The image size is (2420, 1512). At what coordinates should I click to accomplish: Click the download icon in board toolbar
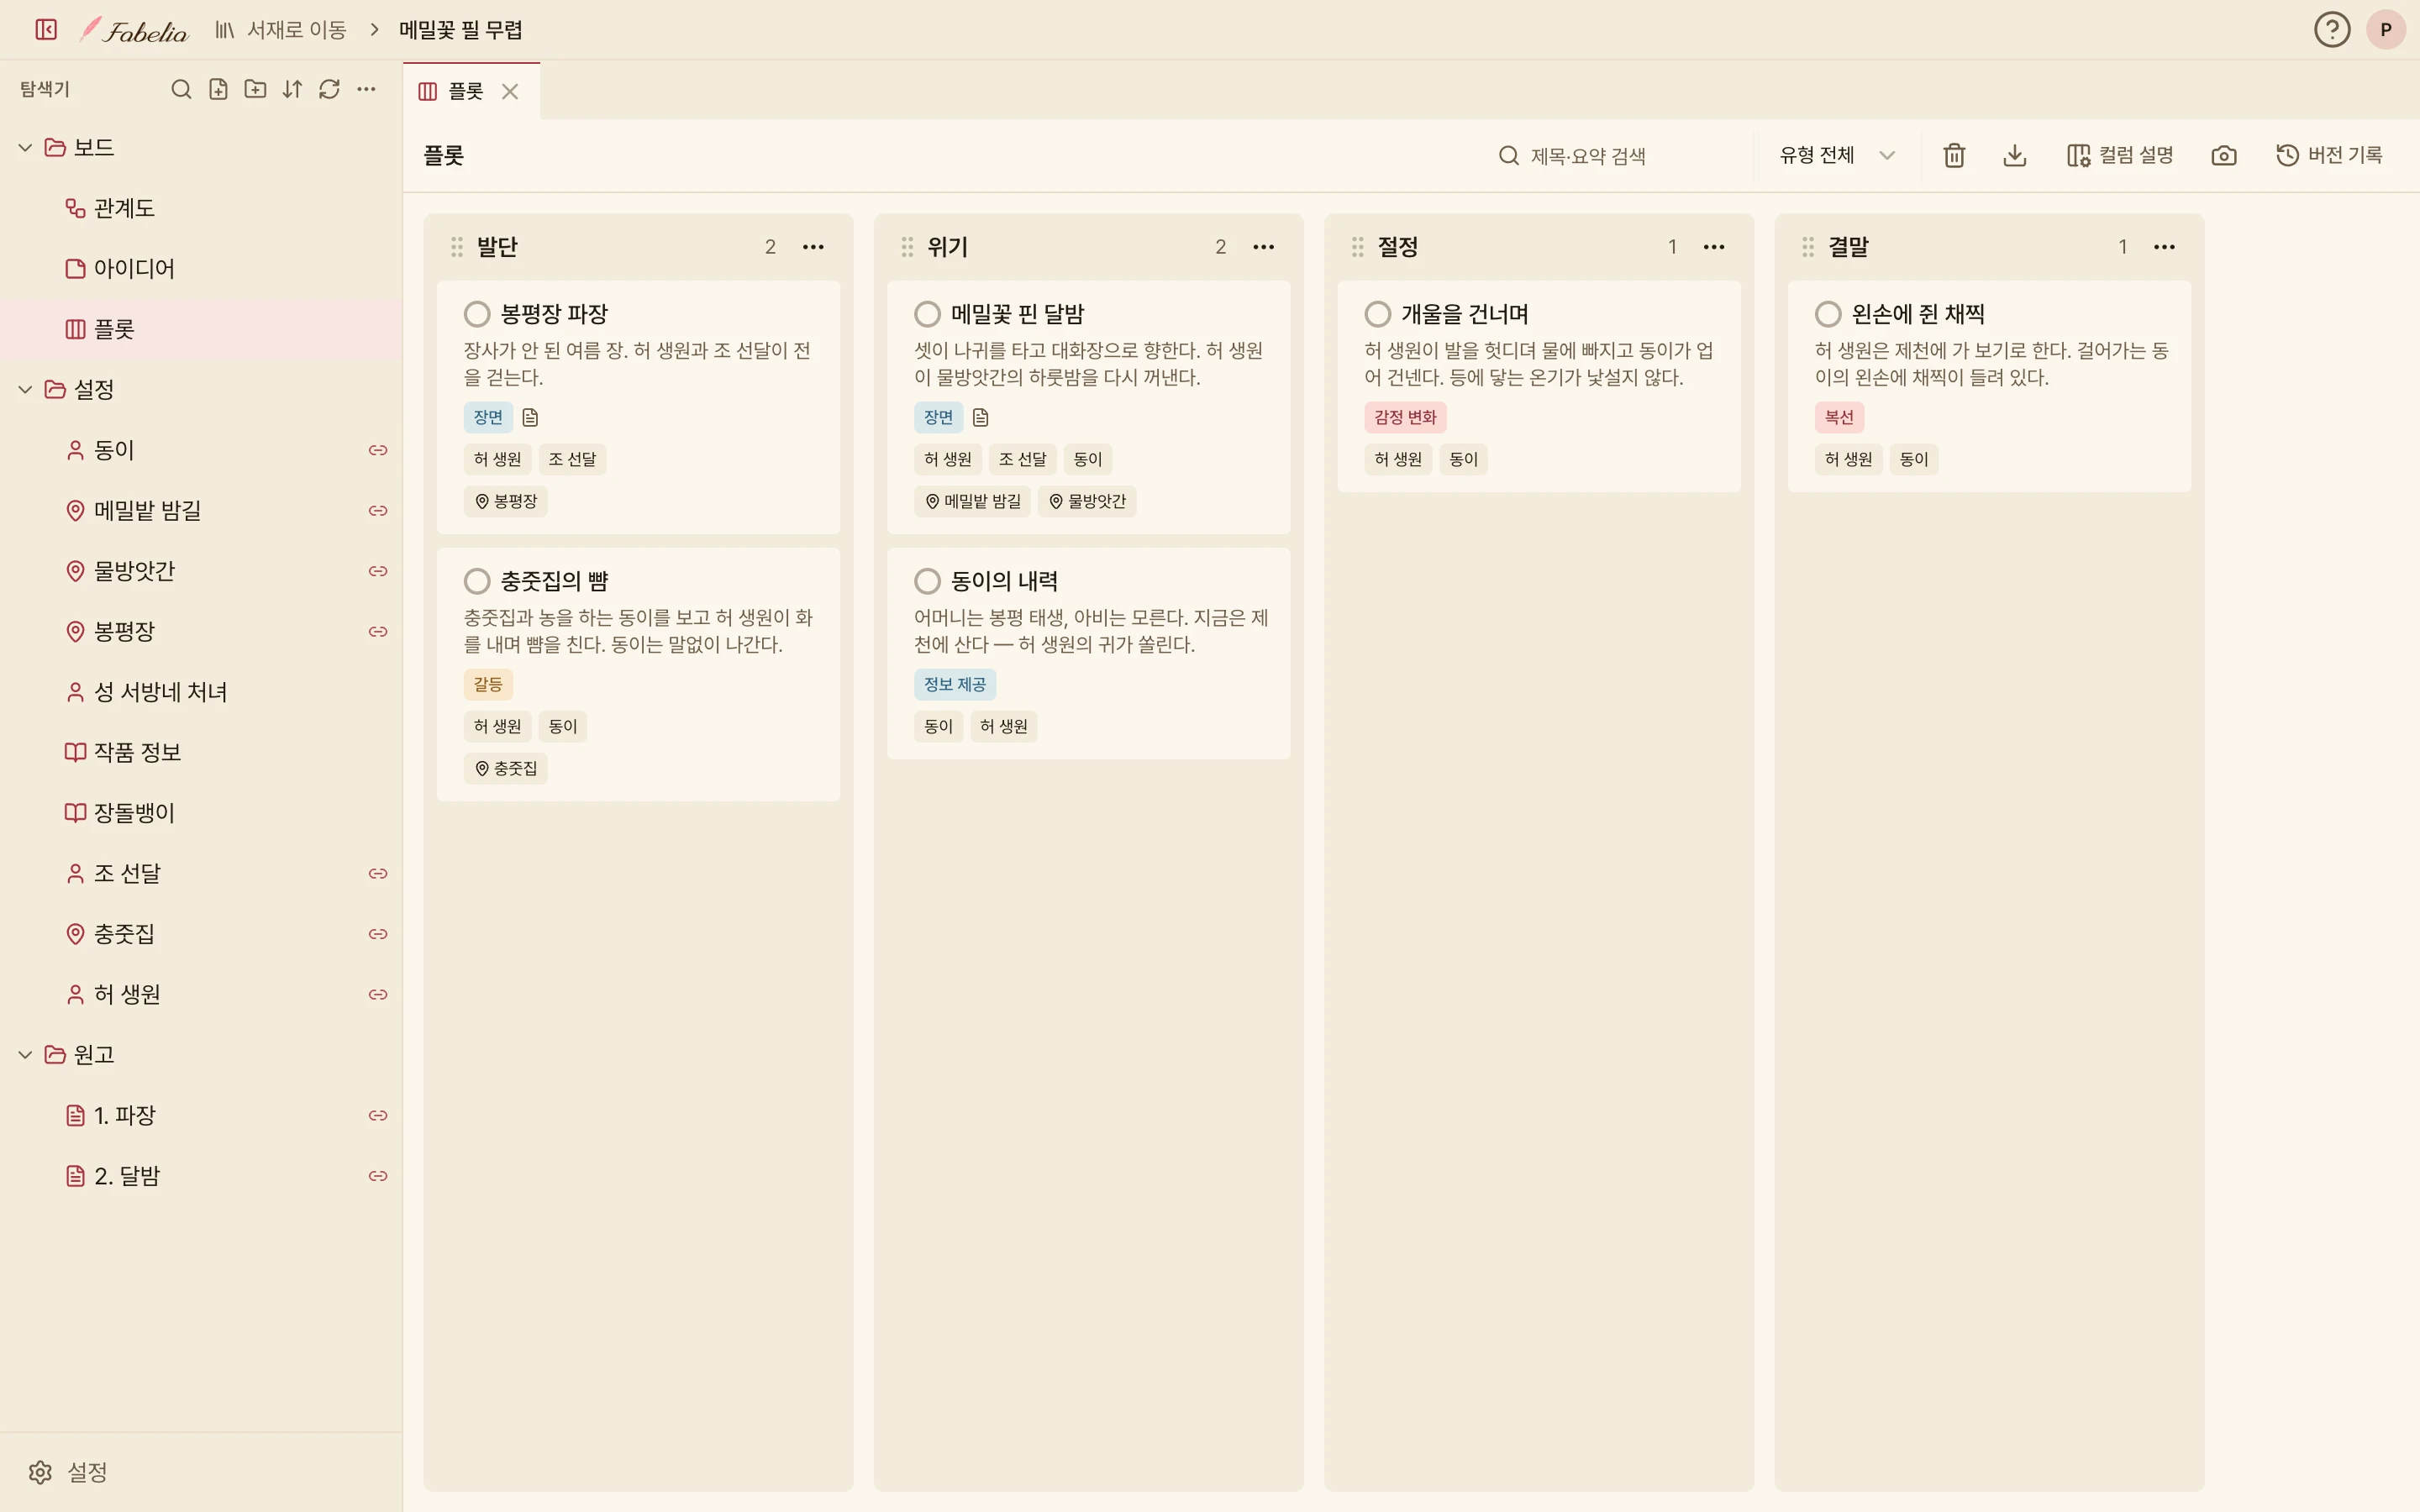click(2015, 155)
